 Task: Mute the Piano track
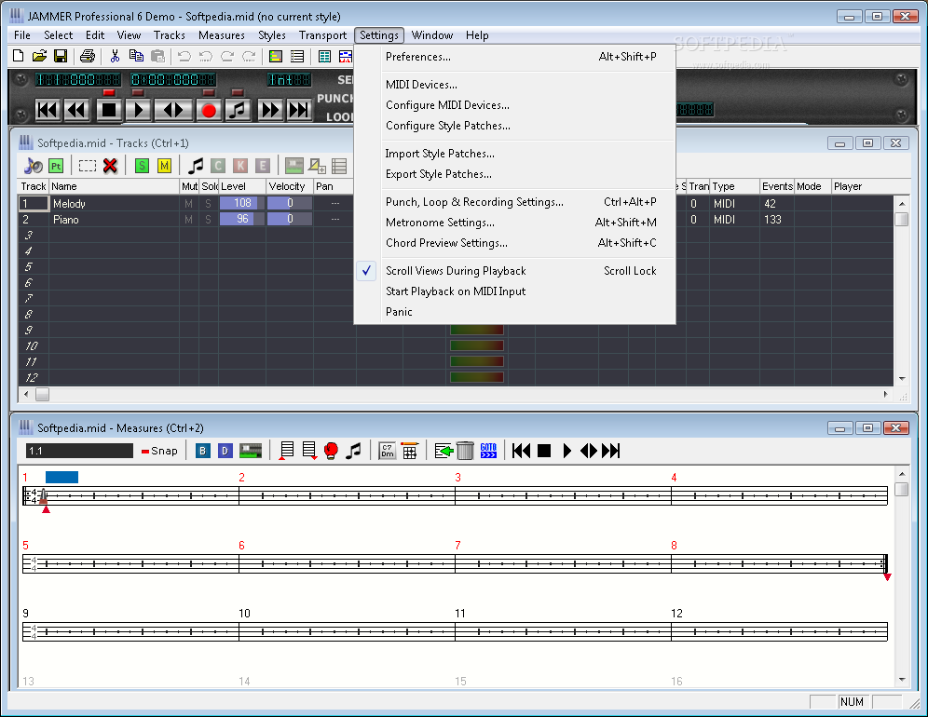pos(188,220)
